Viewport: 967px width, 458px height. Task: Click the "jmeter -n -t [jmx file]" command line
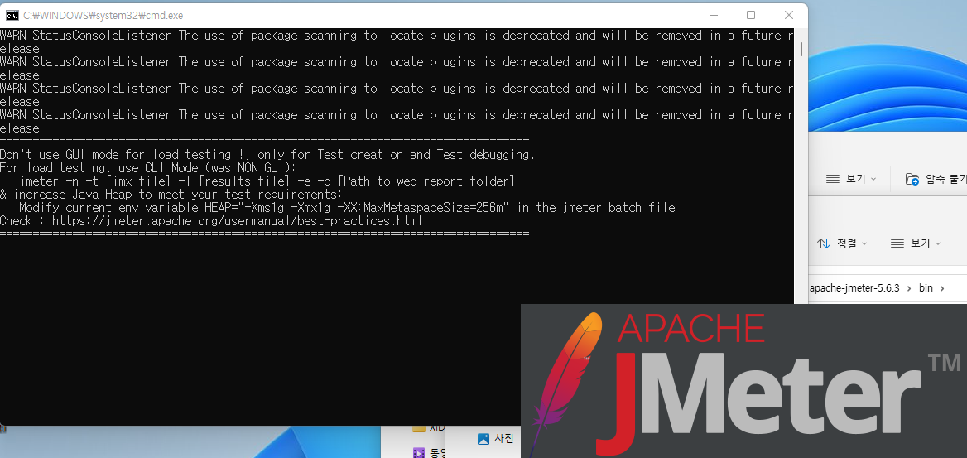(267, 181)
